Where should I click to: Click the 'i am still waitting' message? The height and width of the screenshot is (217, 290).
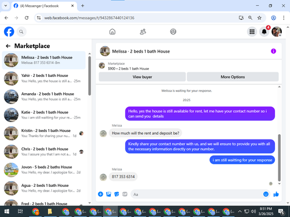[242, 160]
